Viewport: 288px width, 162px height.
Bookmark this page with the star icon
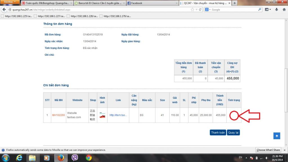pyautogui.click(x=192, y=10)
